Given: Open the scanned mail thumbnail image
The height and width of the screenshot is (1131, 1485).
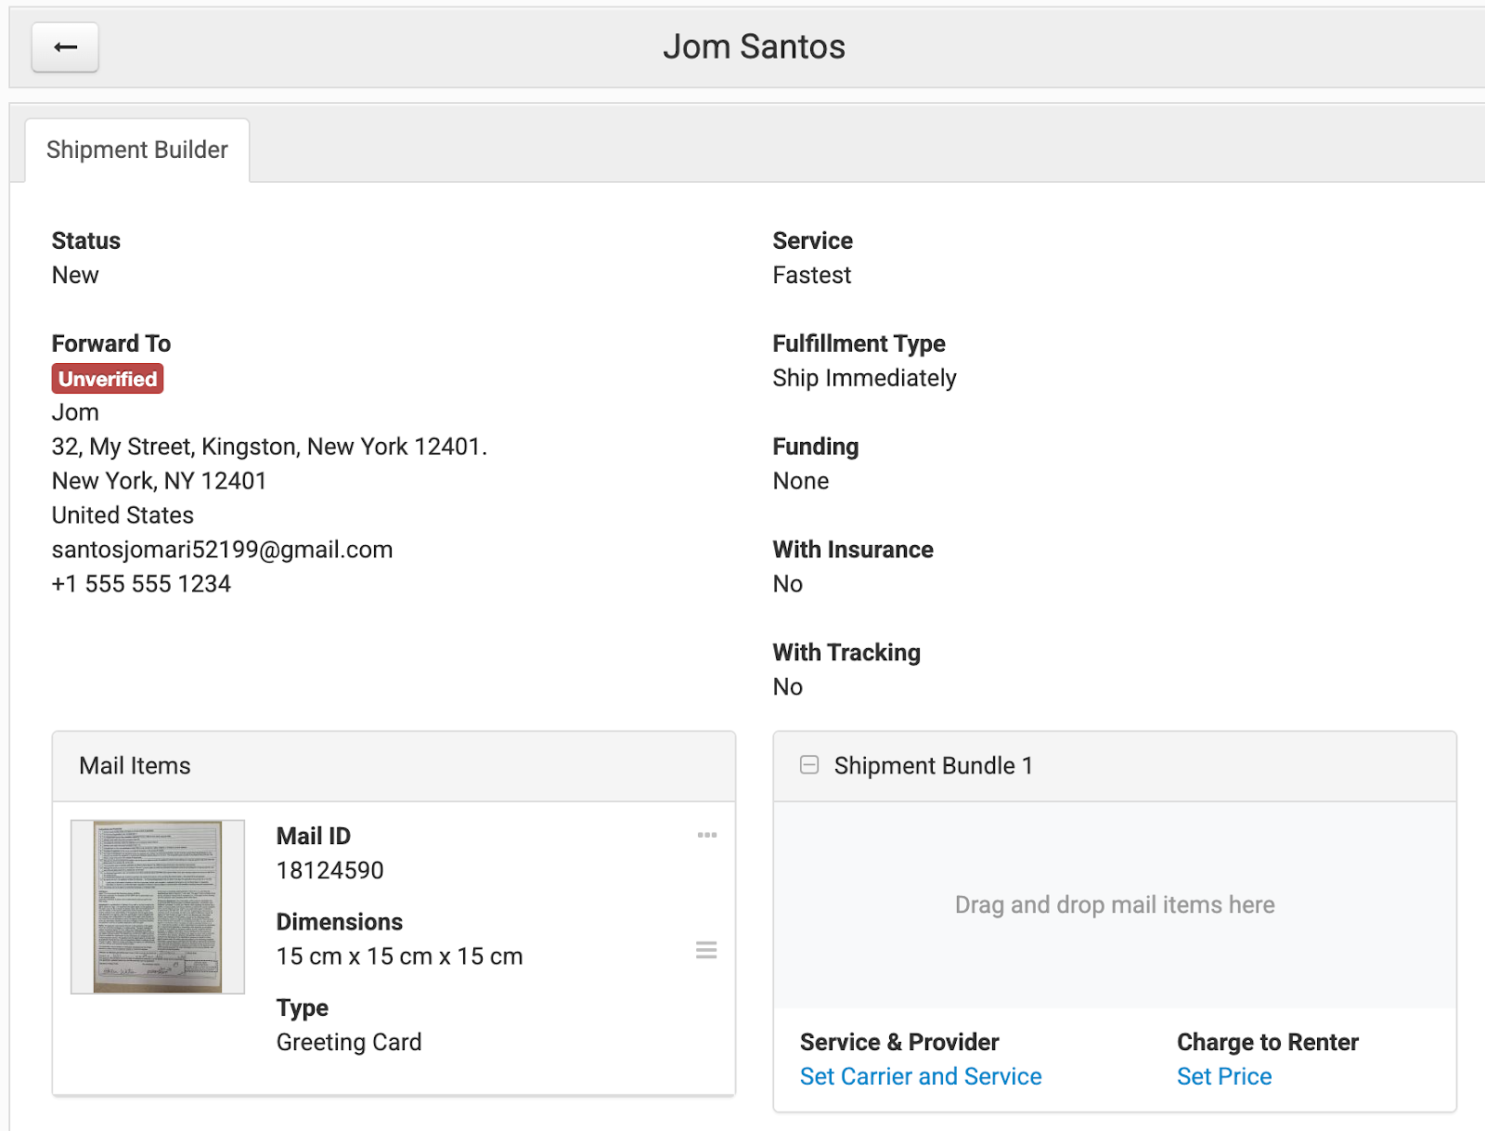Looking at the screenshot, I should 158,906.
